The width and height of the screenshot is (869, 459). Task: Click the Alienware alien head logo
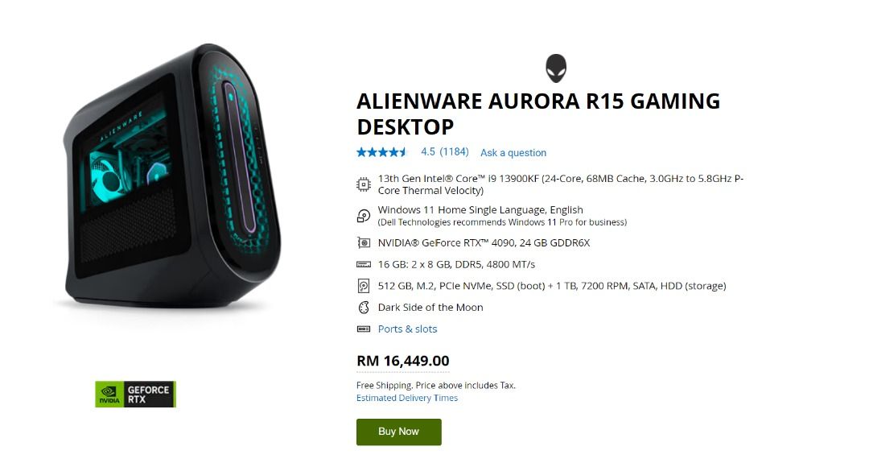coord(556,68)
